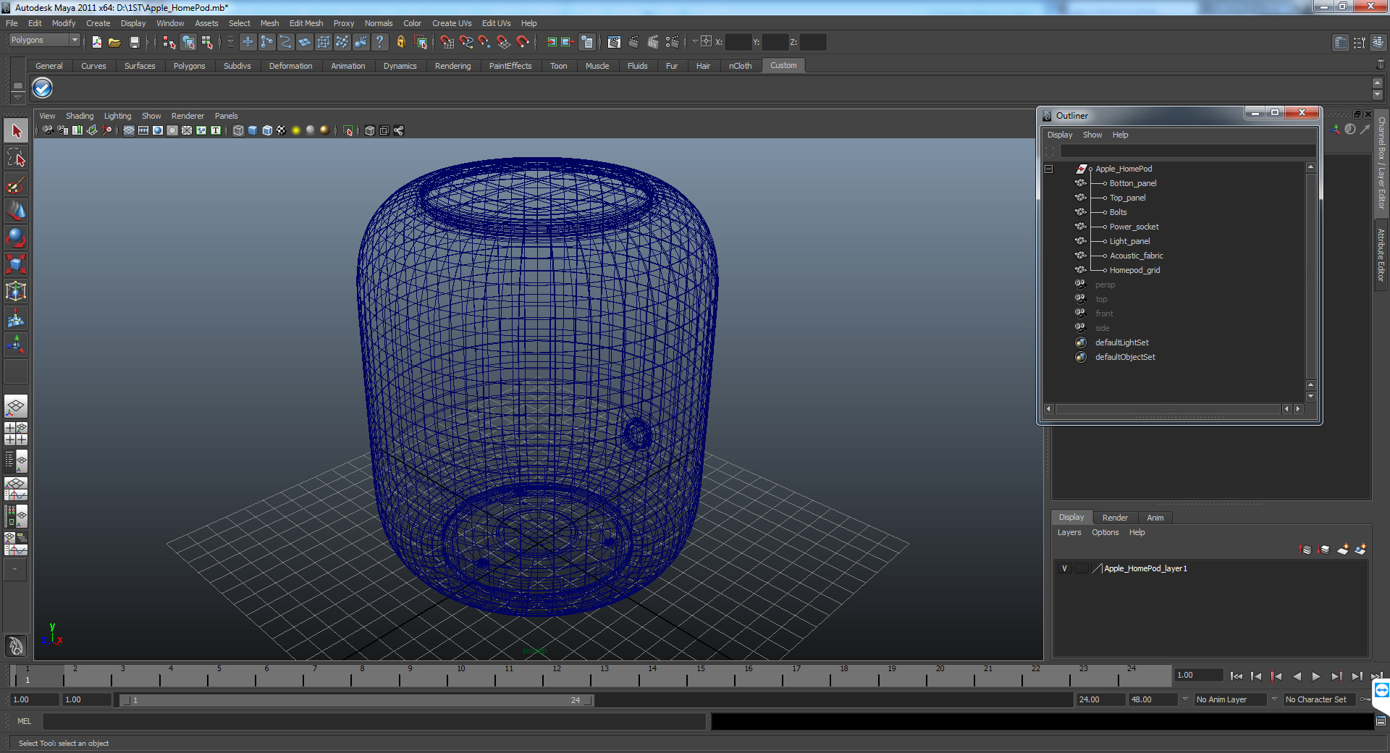Switch to the Rendering shelf tab
The image size is (1390, 753).
point(452,66)
